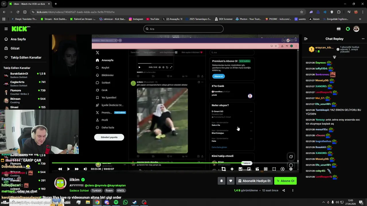Select the Turkish tag
This screenshot has height=206, width=367.
pyautogui.click(x=96, y=191)
